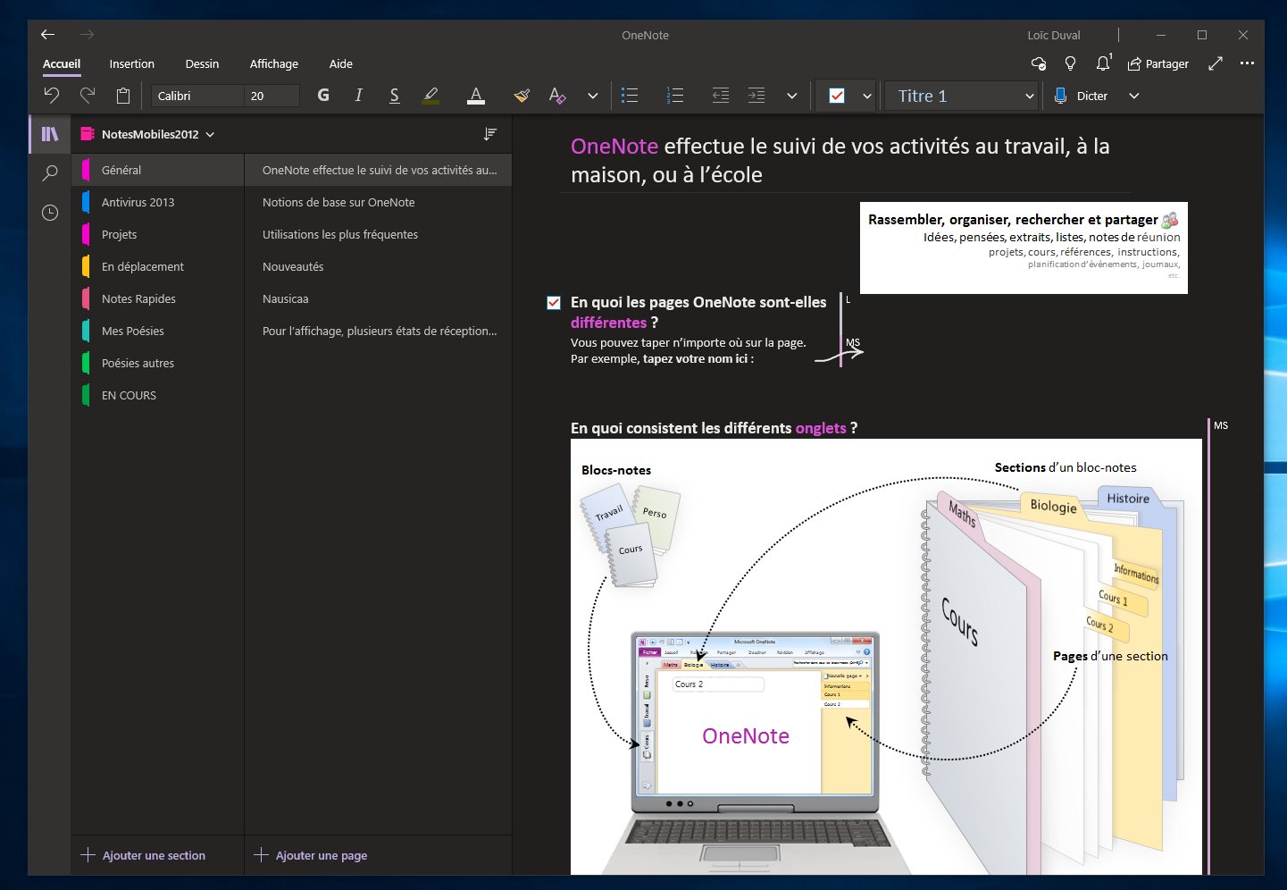Click Partager to share the notebook

[x=1158, y=63]
